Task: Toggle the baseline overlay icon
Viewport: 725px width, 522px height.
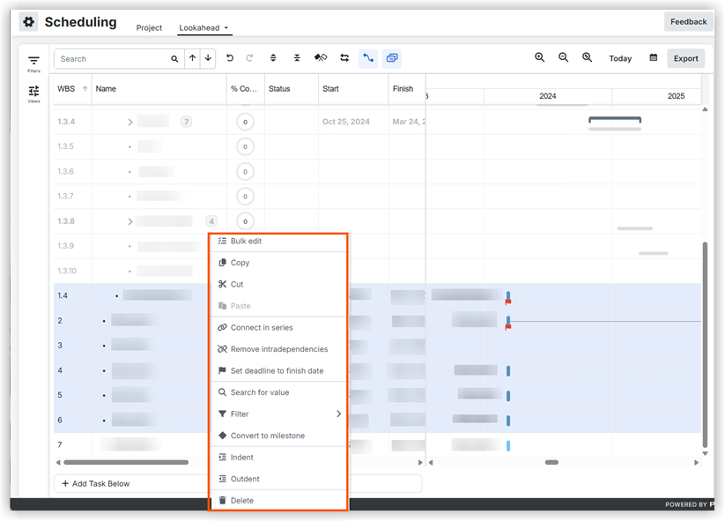Action: tap(392, 58)
